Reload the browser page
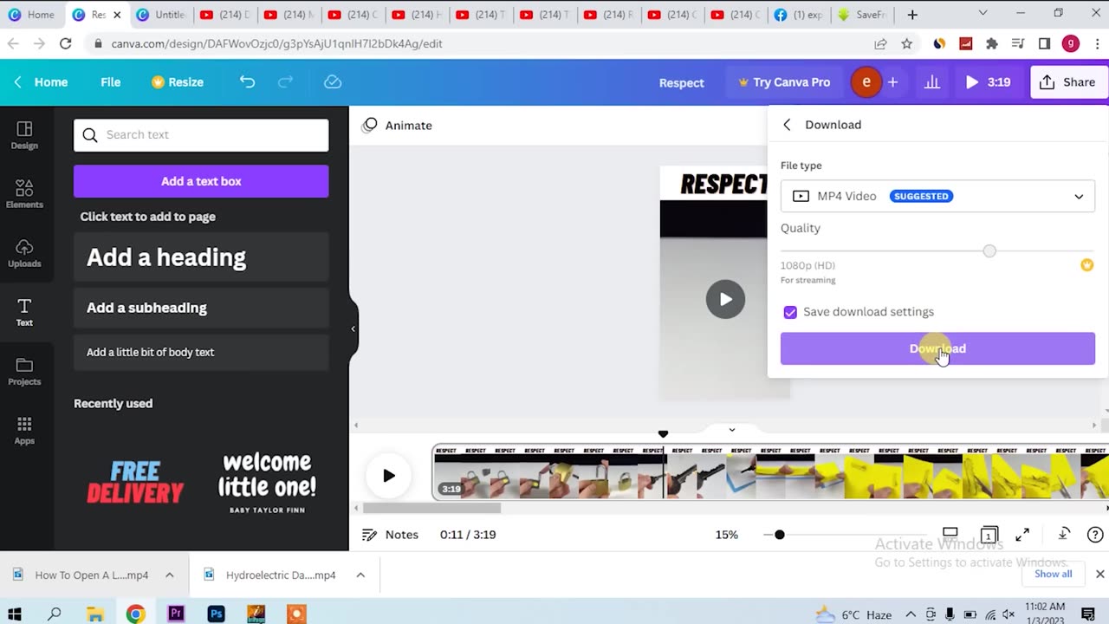This screenshot has width=1109, height=624. tap(65, 43)
